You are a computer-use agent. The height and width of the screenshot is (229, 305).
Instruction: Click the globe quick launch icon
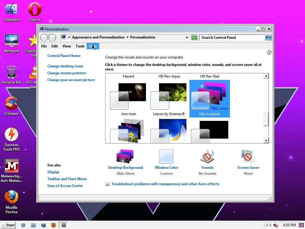tap(23, 225)
